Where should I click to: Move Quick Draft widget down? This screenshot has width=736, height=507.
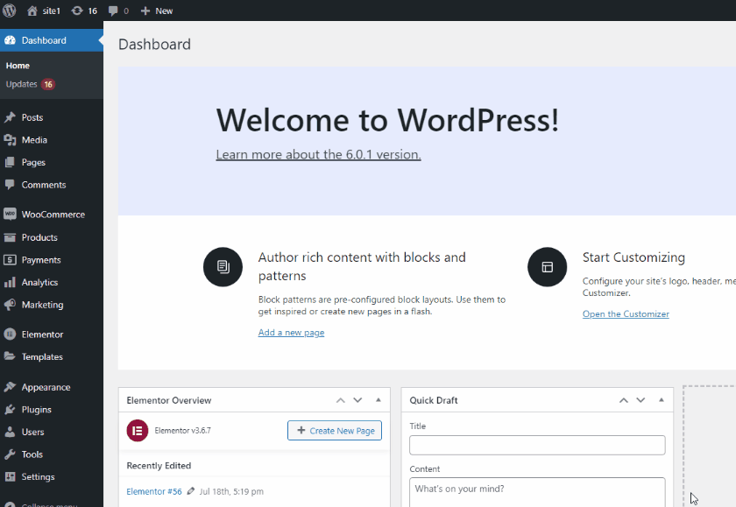(640, 400)
